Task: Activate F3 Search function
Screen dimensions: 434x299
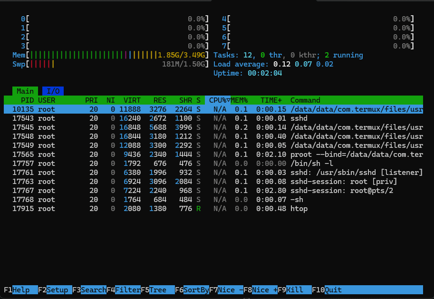Action: pyautogui.click(x=89, y=290)
